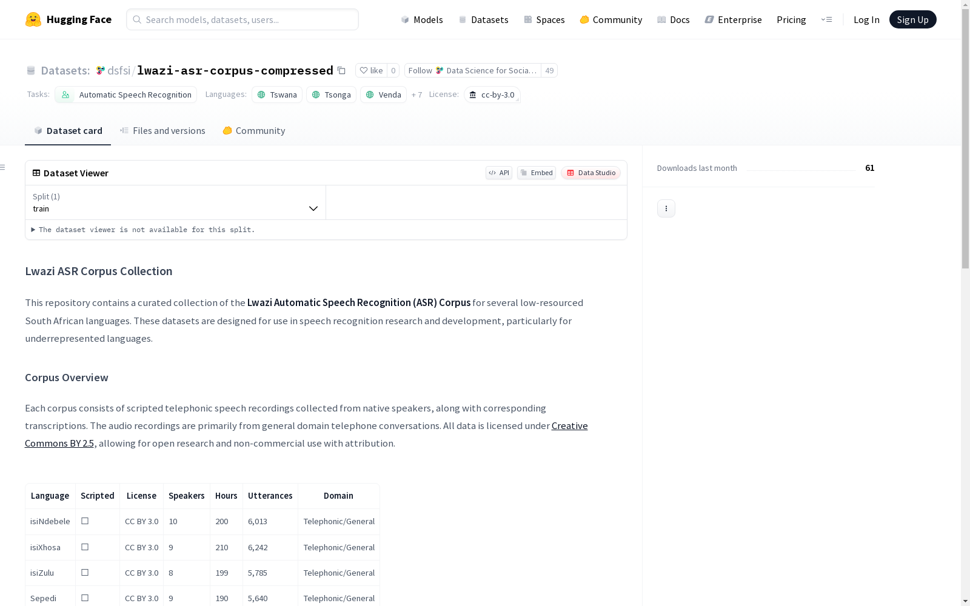Screen dimensions: 970x606
Task: Click the isiXhosa language cell
Action: pos(50,547)
